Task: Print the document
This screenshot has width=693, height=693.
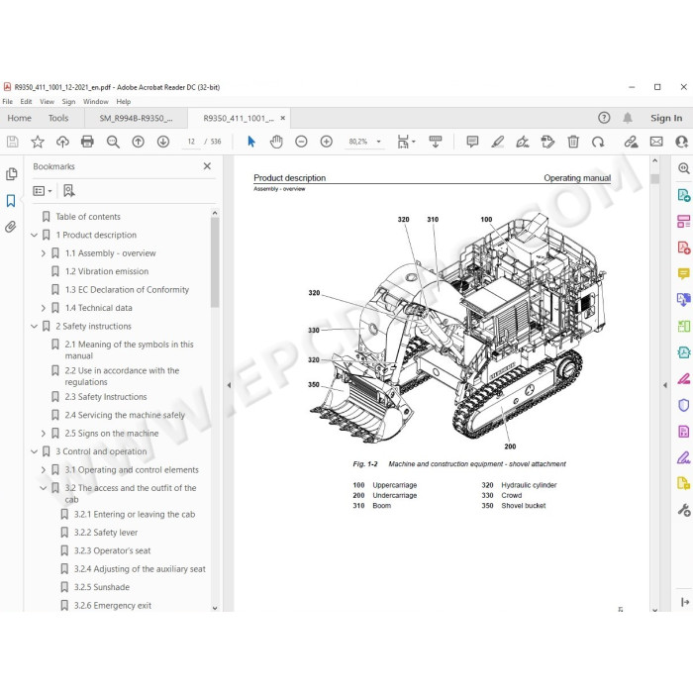Action: (x=87, y=142)
